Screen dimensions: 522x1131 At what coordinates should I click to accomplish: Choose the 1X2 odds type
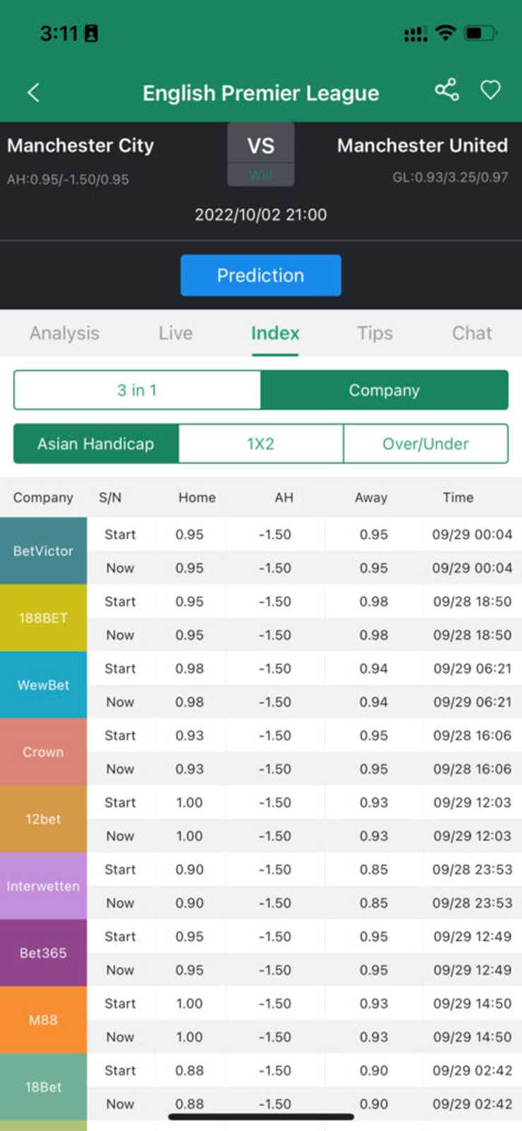pos(261,444)
